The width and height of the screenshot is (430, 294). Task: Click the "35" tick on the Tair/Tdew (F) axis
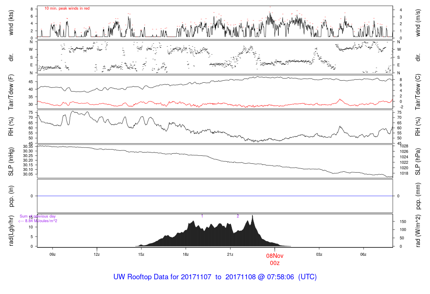pos(31,97)
